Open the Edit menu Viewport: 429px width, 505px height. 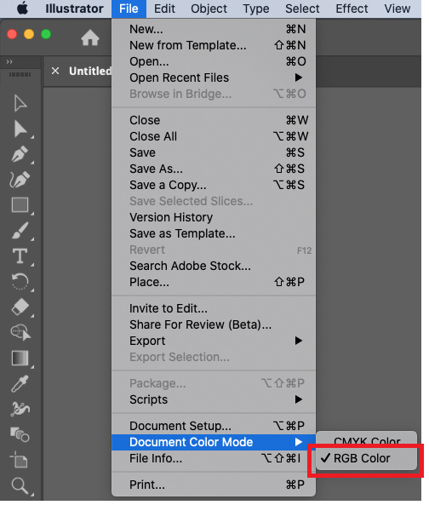pyautogui.click(x=164, y=9)
